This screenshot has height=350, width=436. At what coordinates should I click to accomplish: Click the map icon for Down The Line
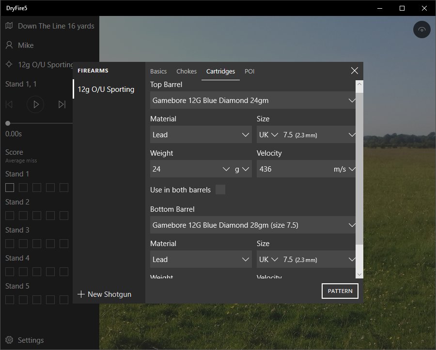tap(9, 26)
